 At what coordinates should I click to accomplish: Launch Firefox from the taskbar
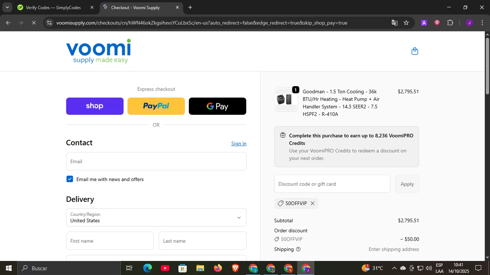coord(218,268)
